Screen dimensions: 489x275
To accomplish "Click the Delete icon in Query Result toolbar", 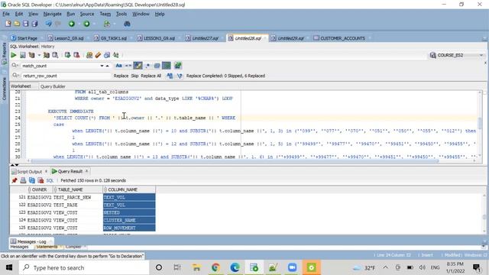I will pos(40,180).
